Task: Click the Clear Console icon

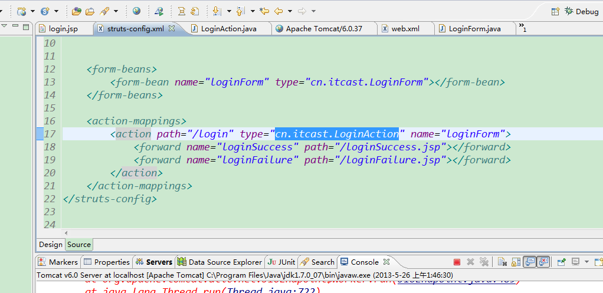Action: pyautogui.click(x=501, y=262)
